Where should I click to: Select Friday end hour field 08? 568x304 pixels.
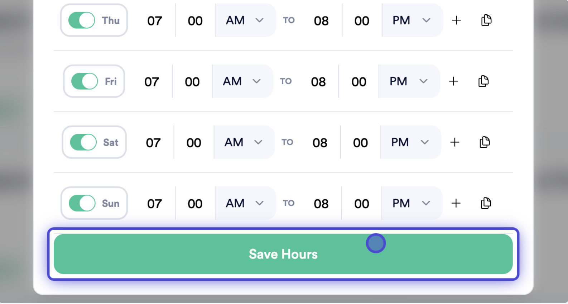318,82
